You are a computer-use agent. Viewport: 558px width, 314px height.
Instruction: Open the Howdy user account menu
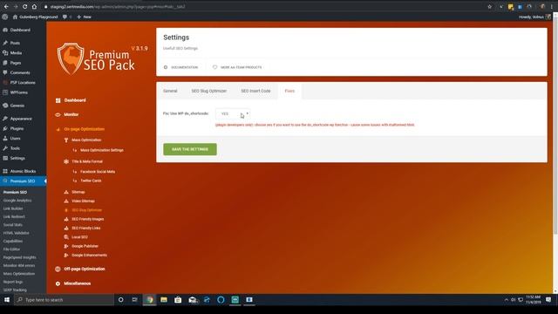click(x=534, y=17)
